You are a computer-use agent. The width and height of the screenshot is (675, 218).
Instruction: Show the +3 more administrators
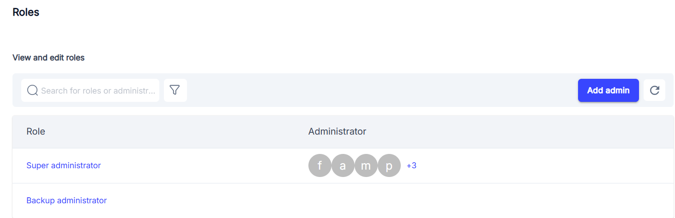pos(411,165)
